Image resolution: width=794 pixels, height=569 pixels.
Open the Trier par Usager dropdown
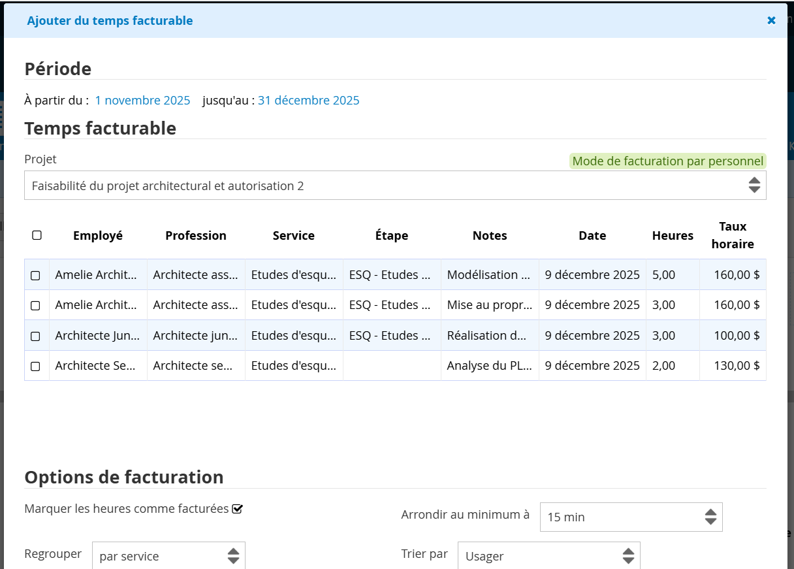point(548,556)
